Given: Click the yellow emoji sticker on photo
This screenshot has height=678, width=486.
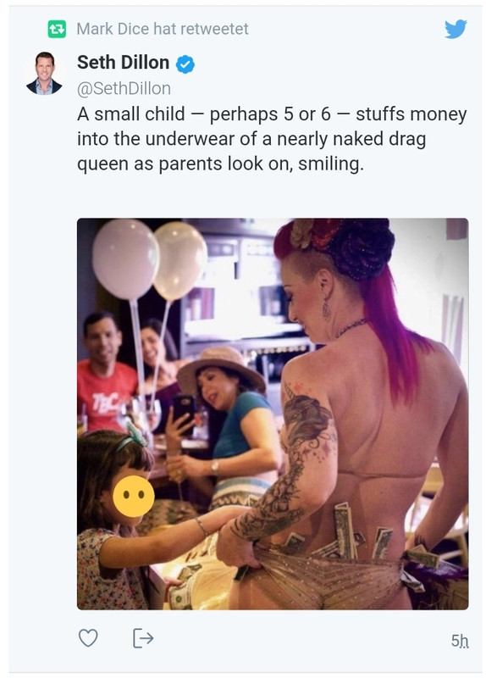Looking at the screenshot, I should [x=134, y=496].
